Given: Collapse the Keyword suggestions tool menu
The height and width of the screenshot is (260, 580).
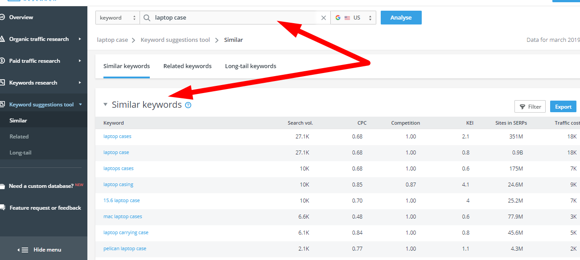Looking at the screenshot, I should point(80,105).
